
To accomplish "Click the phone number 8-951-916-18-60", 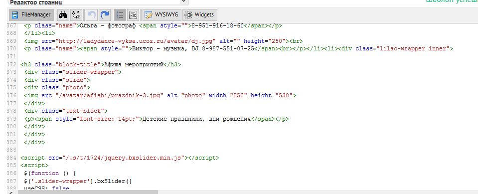I will (x=217, y=25).
